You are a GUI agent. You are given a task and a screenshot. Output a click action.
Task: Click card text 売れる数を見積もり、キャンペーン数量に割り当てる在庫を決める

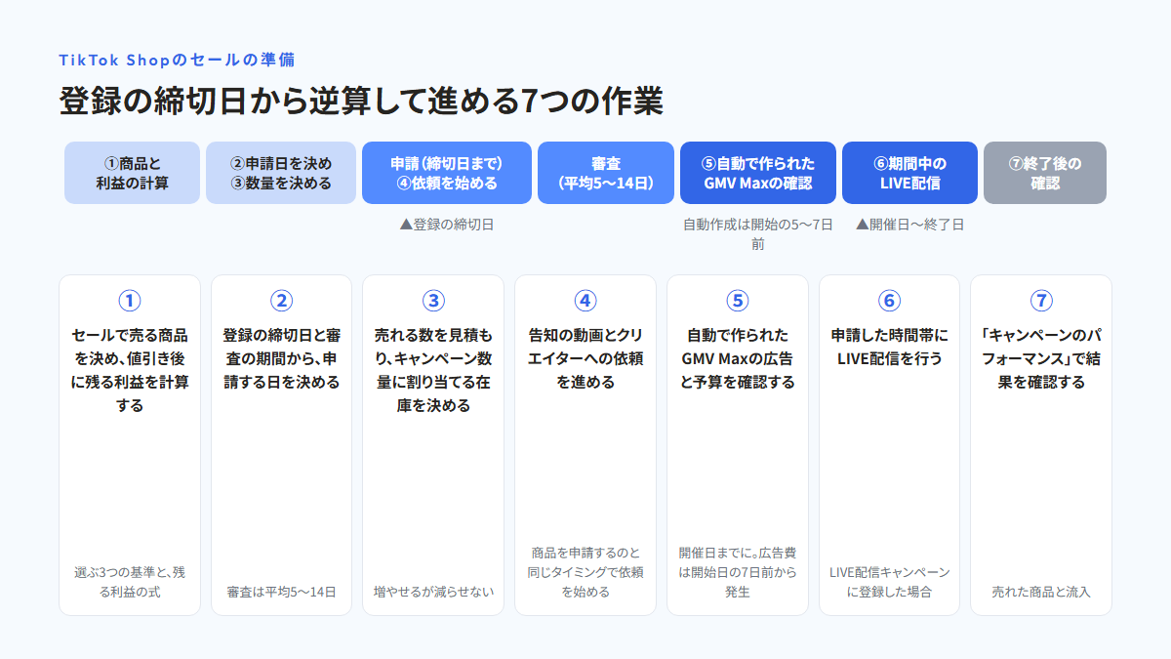point(433,370)
